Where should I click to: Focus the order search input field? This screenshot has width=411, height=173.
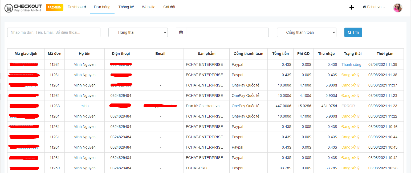coord(54,32)
